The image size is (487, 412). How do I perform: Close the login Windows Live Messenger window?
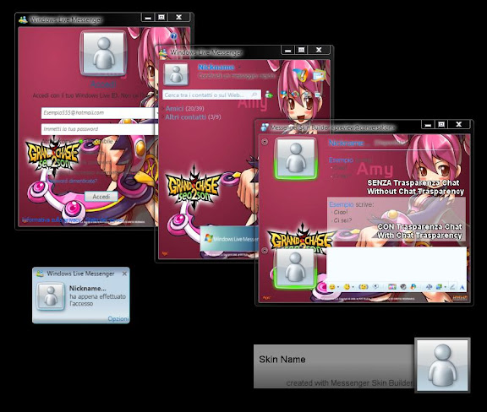(x=178, y=18)
